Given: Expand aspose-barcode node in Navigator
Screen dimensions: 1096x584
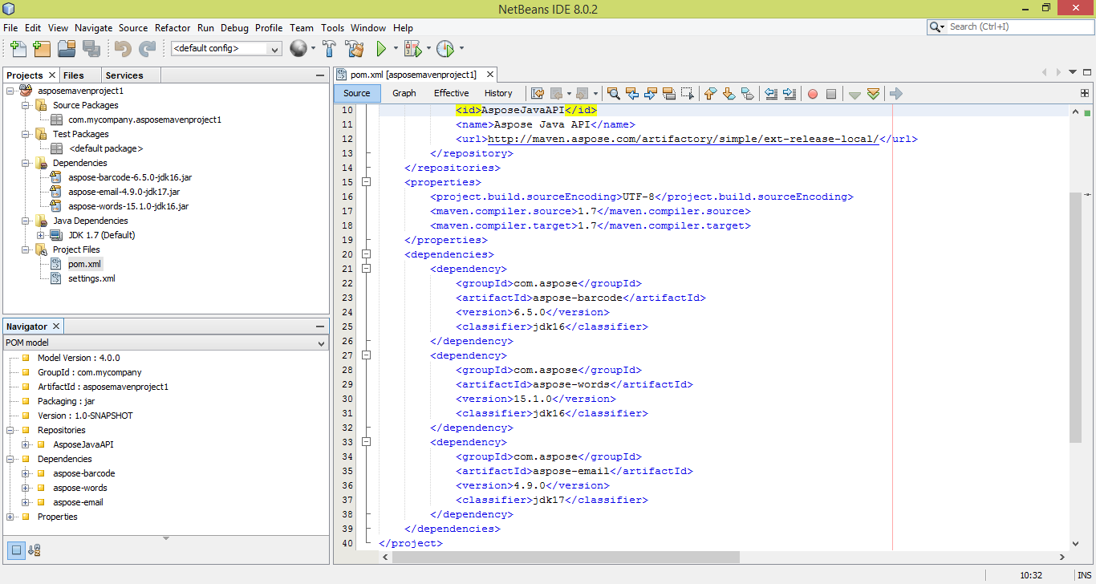Looking at the screenshot, I should pyautogui.click(x=26, y=473).
